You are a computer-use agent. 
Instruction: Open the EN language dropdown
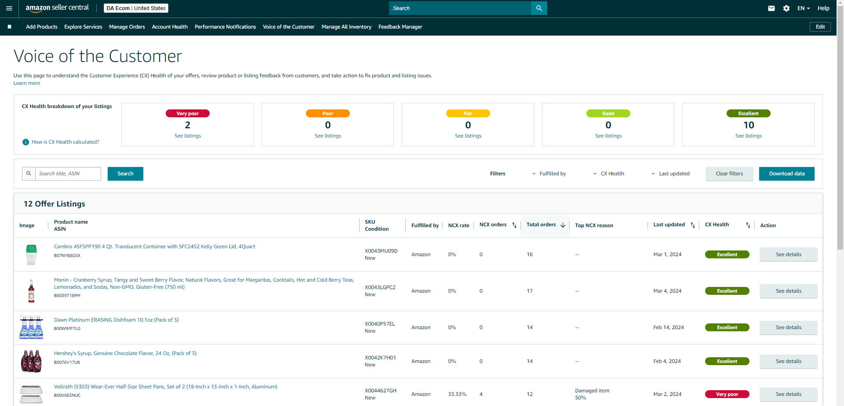coord(804,8)
